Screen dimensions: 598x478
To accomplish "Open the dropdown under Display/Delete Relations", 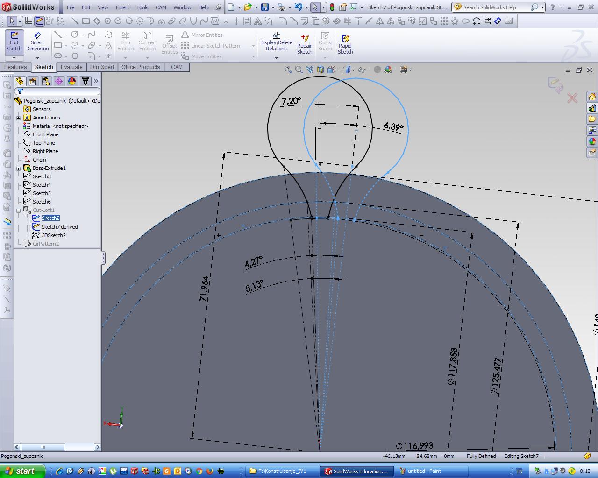I will coord(276,58).
